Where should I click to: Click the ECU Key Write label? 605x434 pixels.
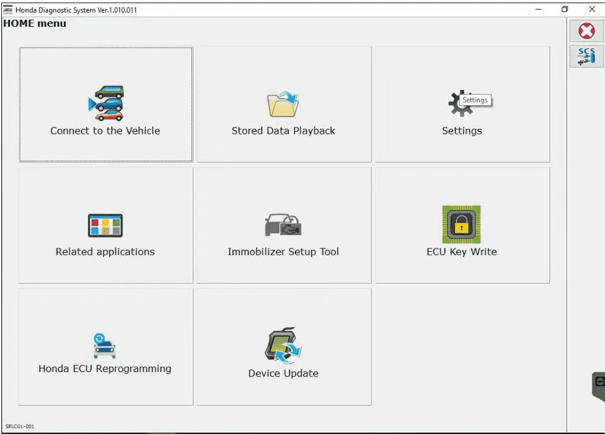pos(462,252)
